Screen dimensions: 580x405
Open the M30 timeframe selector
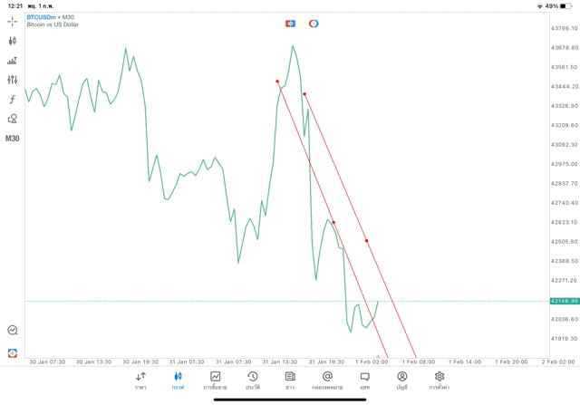pyautogui.click(x=13, y=139)
